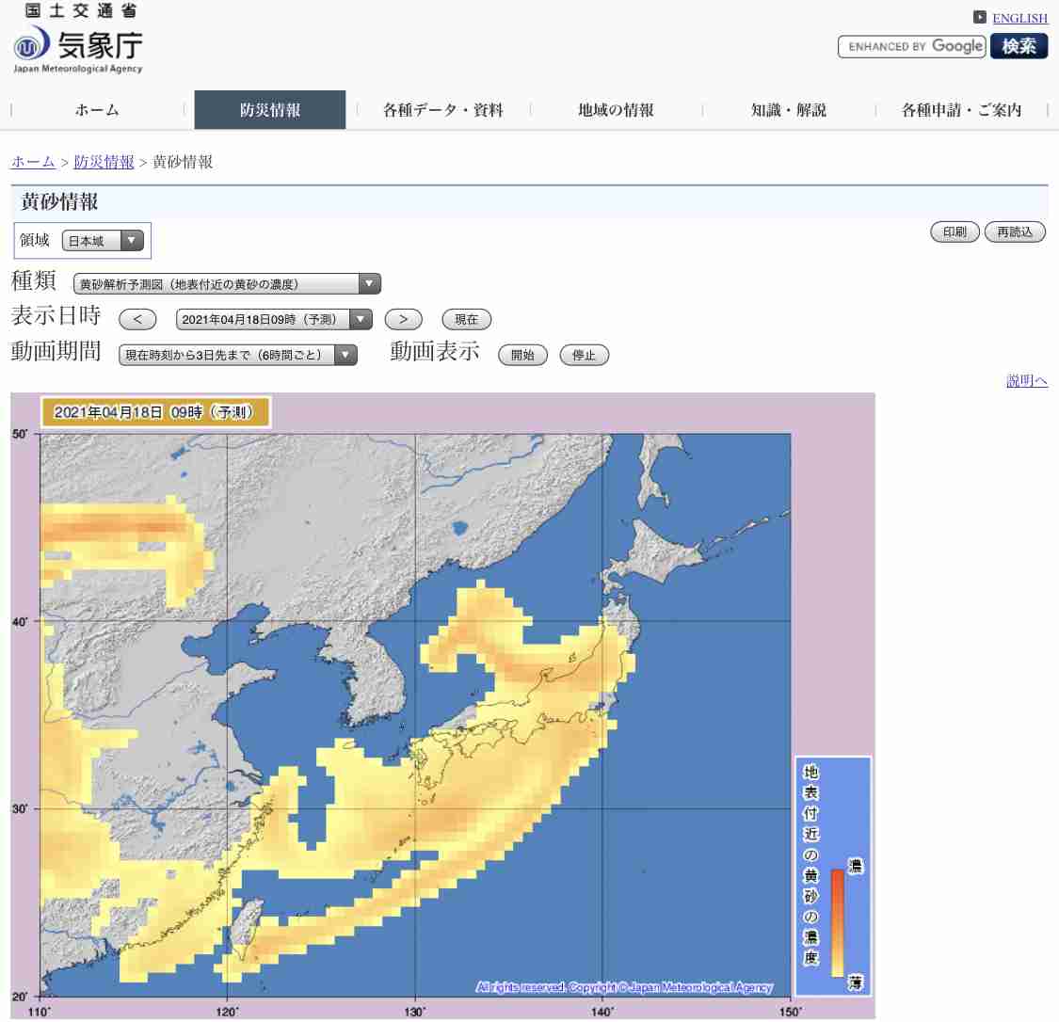This screenshot has width=1059, height=1022.
Task: Click the Japan Meteorological Agency logo
Action: 78,46
